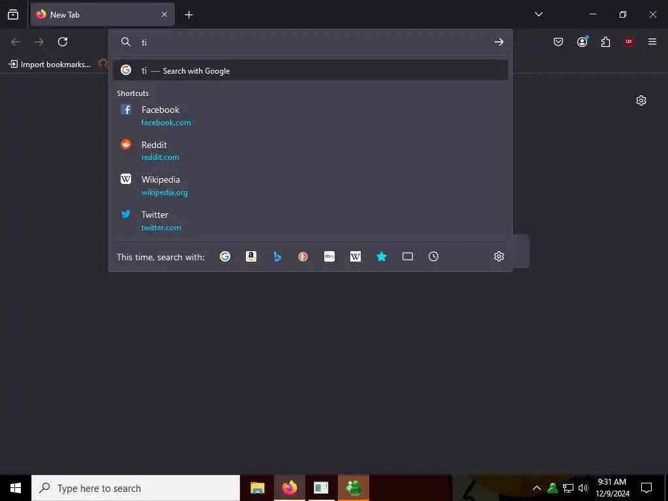Open the network status tray icon
This screenshot has height=501, width=668.
tap(568, 488)
